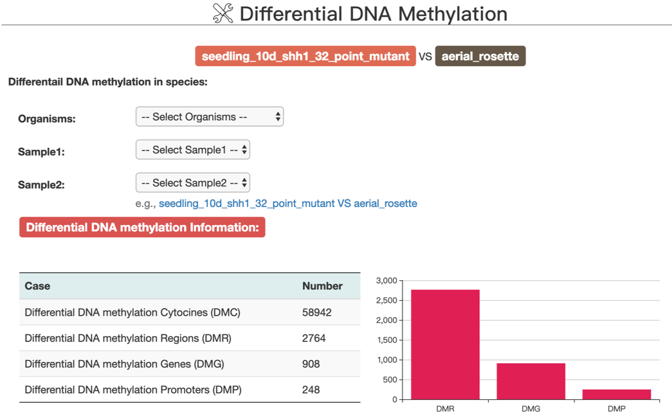Viewport: 672px width, 416px height.
Task: Click the aerial_rosette badge
Action: (480, 56)
